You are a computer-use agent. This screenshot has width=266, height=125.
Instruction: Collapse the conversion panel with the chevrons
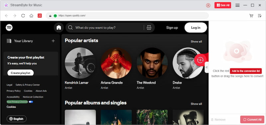coord(206,67)
